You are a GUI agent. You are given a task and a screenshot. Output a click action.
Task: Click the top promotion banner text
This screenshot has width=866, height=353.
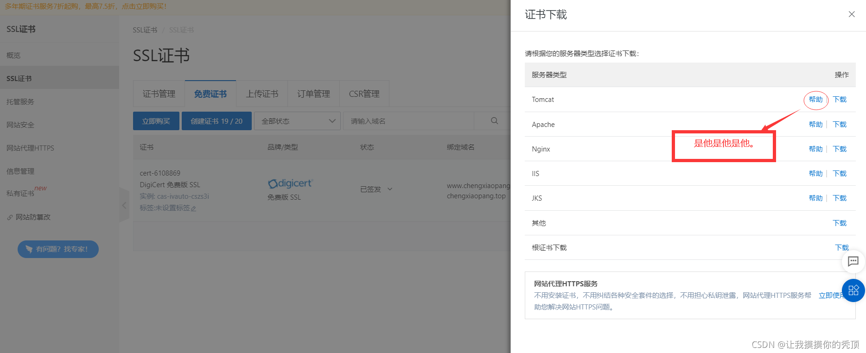pos(86,6)
